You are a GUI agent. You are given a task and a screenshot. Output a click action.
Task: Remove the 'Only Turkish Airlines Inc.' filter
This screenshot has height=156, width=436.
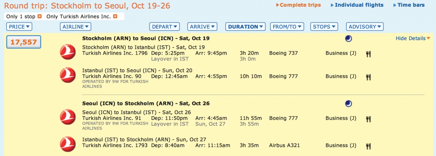[115, 16]
